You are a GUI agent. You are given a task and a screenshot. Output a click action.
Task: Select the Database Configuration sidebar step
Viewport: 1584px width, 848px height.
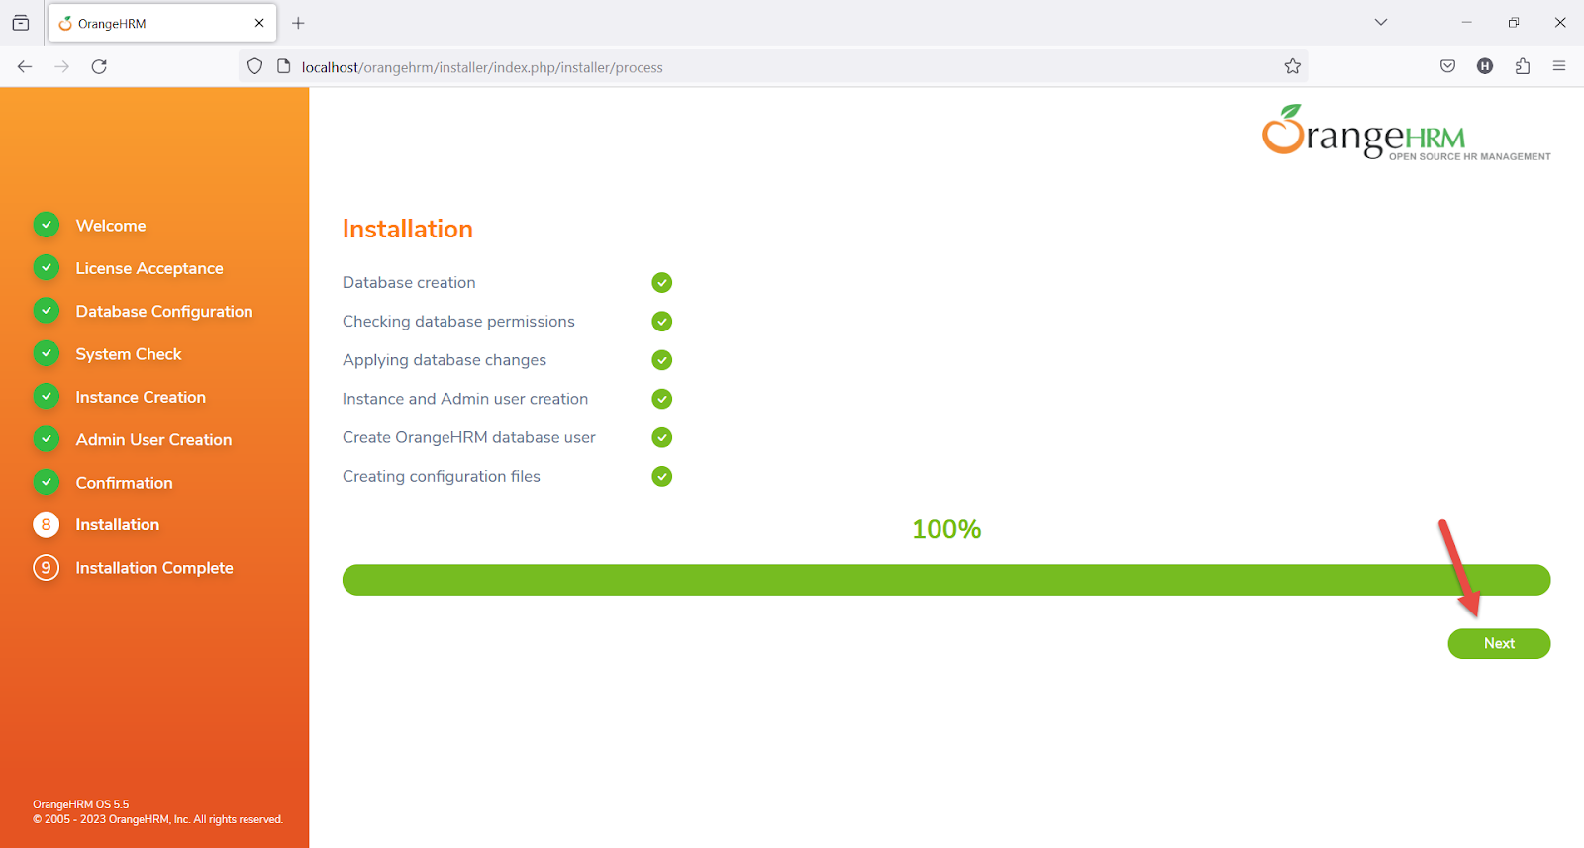point(164,311)
